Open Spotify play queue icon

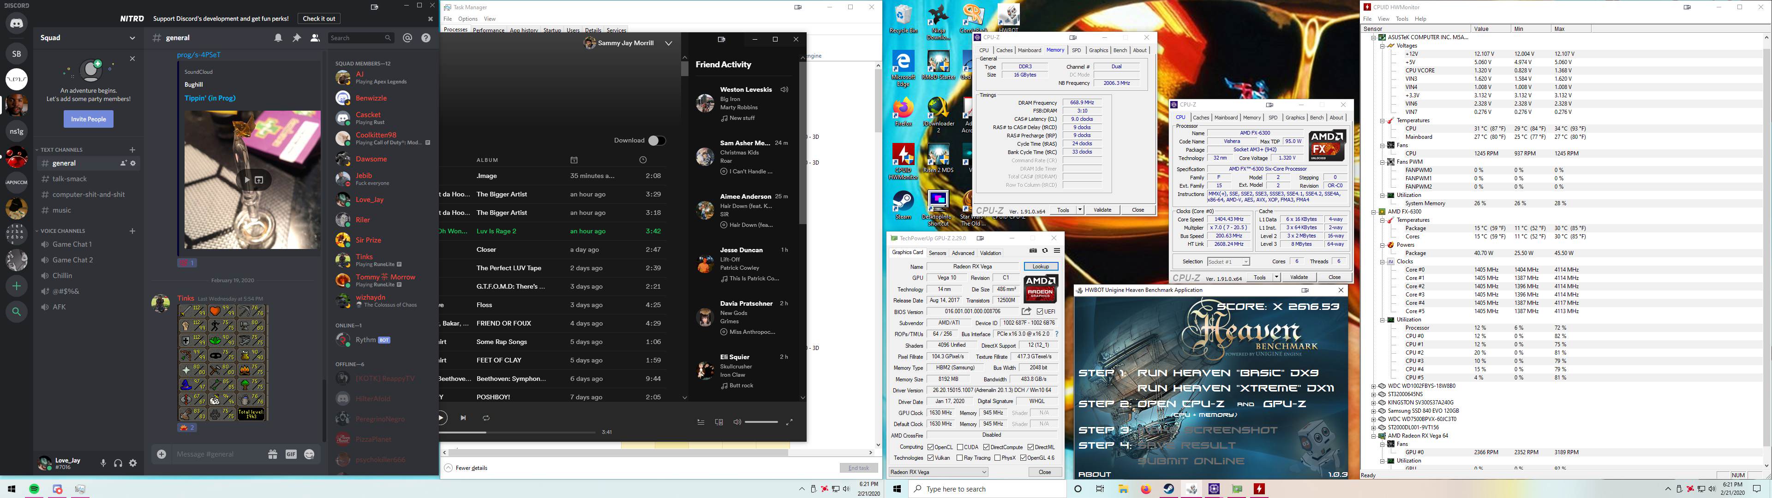point(700,421)
